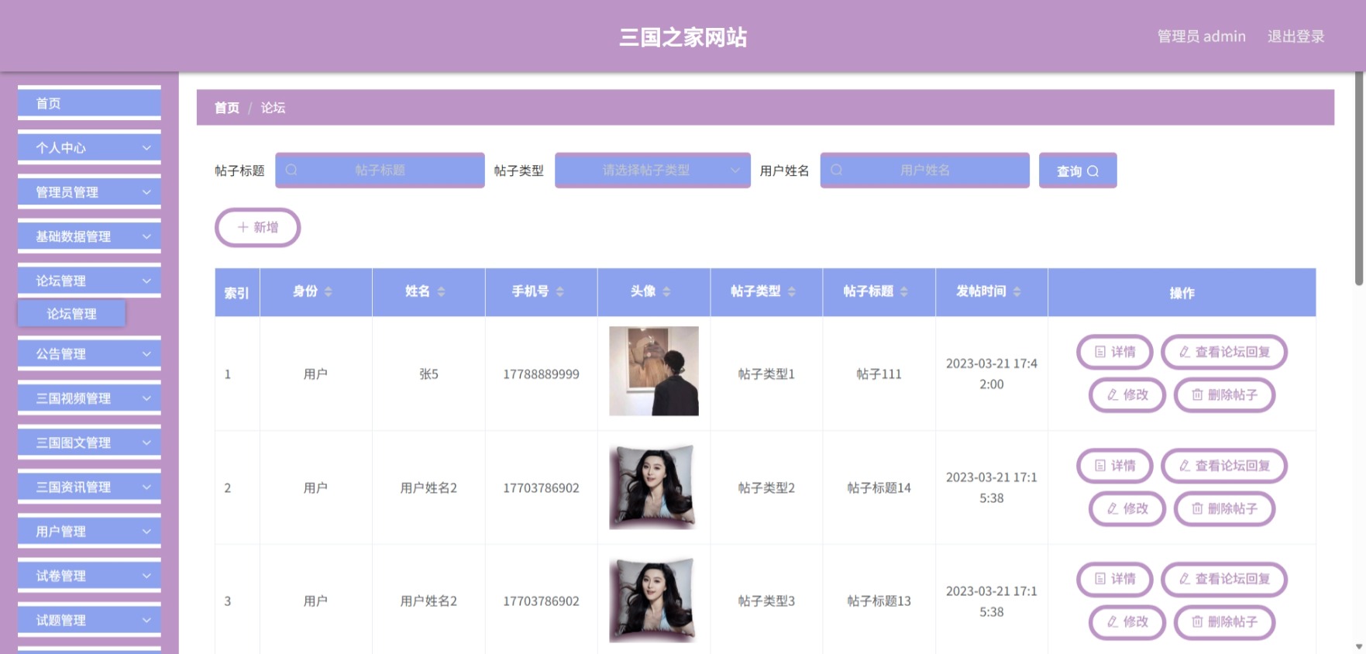Focus the 帖子标题 search input field
The height and width of the screenshot is (654, 1366).
(380, 170)
